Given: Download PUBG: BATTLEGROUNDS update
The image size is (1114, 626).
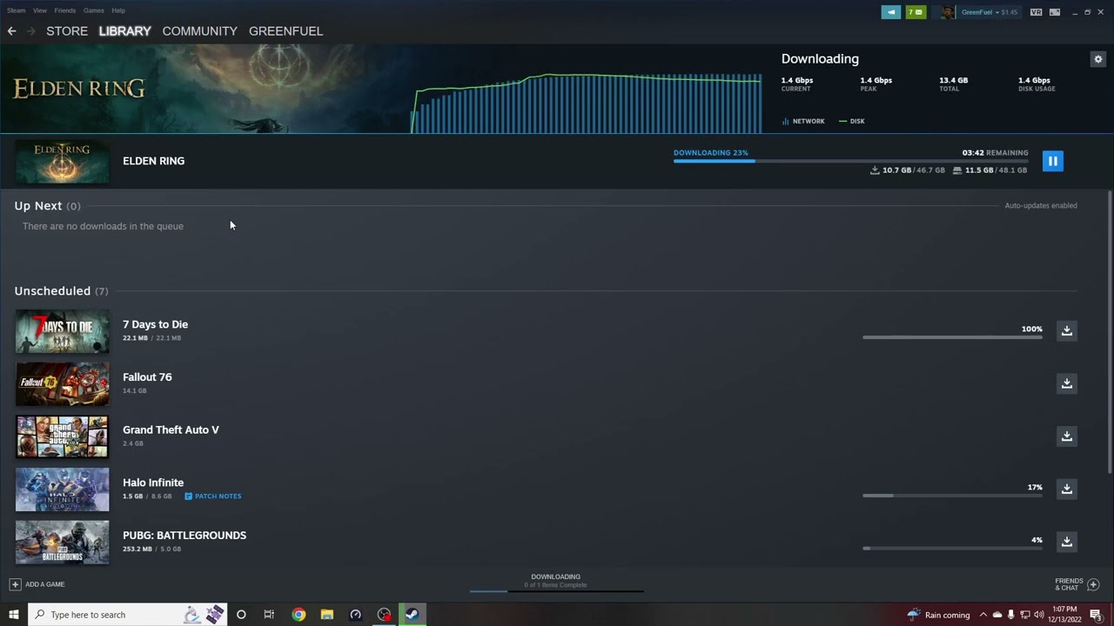Looking at the screenshot, I should pyautogui.click(x=1066, y=542).
